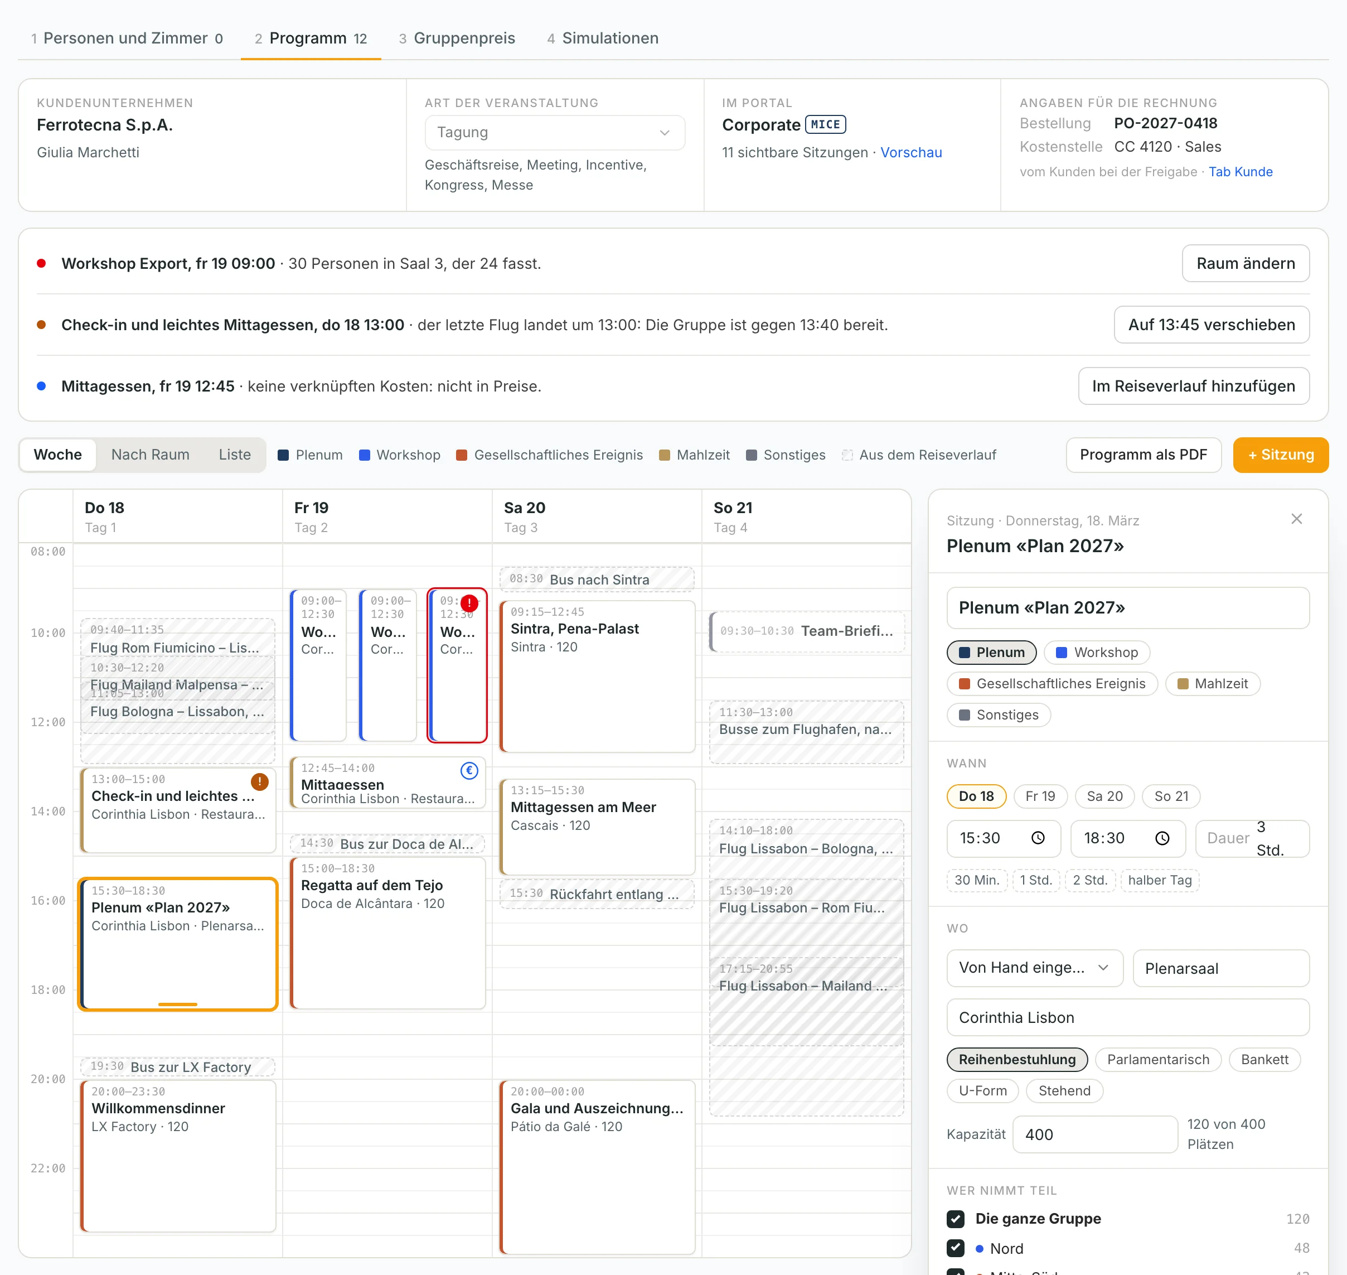Image resolution: width=1347 pixels, height=1275 pixels.
Task: Click the Plenarsaal room name field
Action: tap(1220, 968)
